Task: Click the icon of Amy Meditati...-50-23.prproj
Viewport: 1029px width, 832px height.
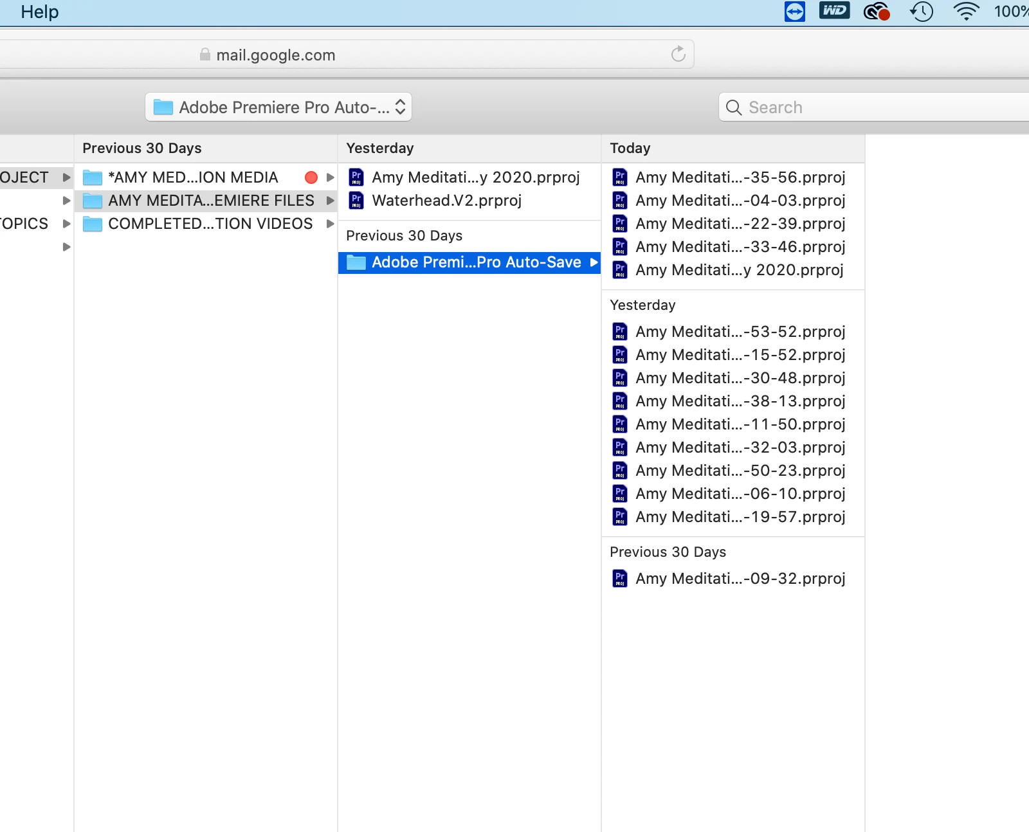Action: coord(620,471)
